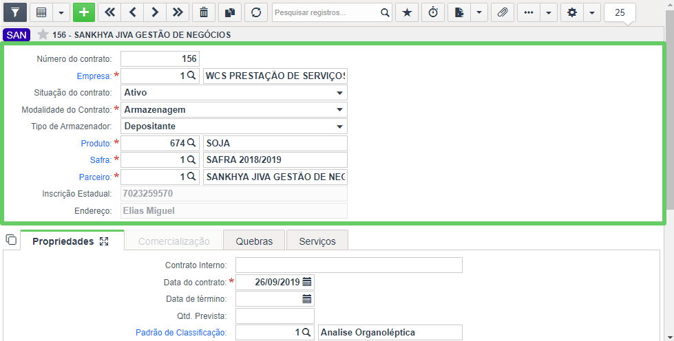The image size is (674, 341).
Task: Expand the grid view options arrow
Action: coord(61,12)
